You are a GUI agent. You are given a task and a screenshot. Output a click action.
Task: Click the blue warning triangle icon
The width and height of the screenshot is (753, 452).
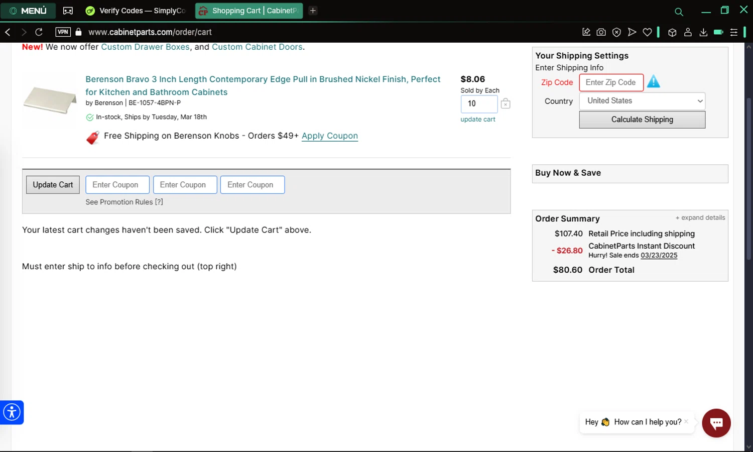click(654, 81)
